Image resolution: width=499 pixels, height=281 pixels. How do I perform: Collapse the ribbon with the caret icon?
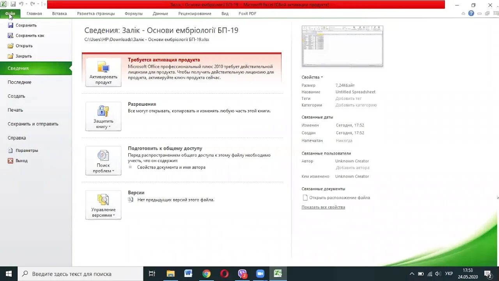[x=463, y=13]
